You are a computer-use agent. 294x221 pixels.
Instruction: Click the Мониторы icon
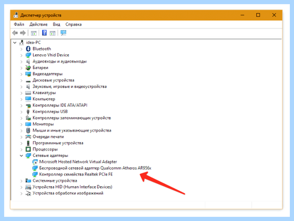[28, 124]
